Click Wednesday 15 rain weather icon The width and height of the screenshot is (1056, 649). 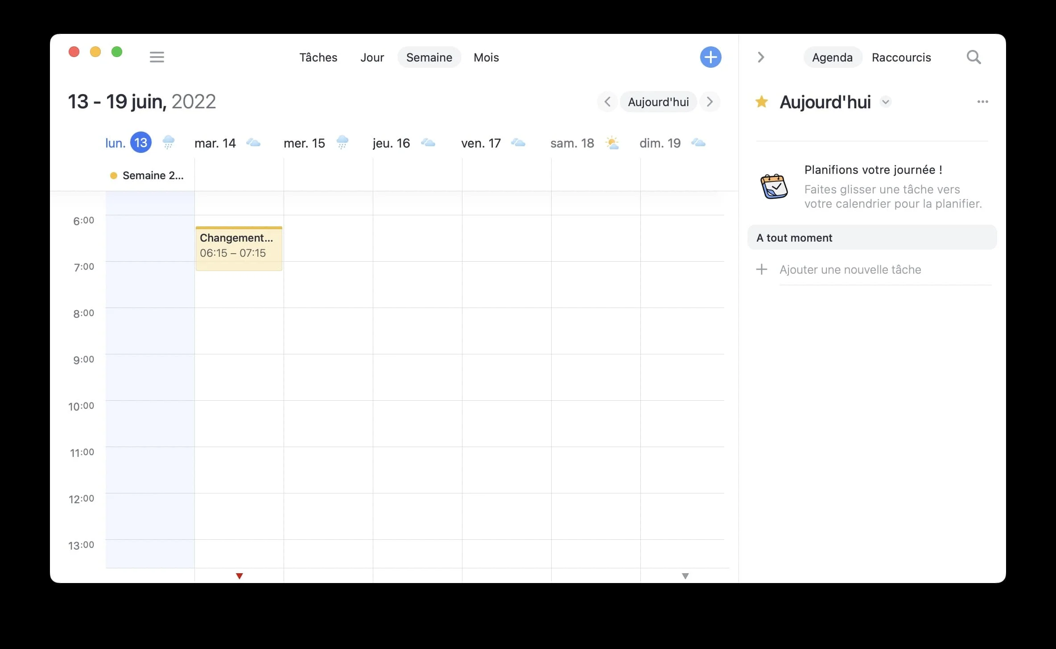click(342, 143)
